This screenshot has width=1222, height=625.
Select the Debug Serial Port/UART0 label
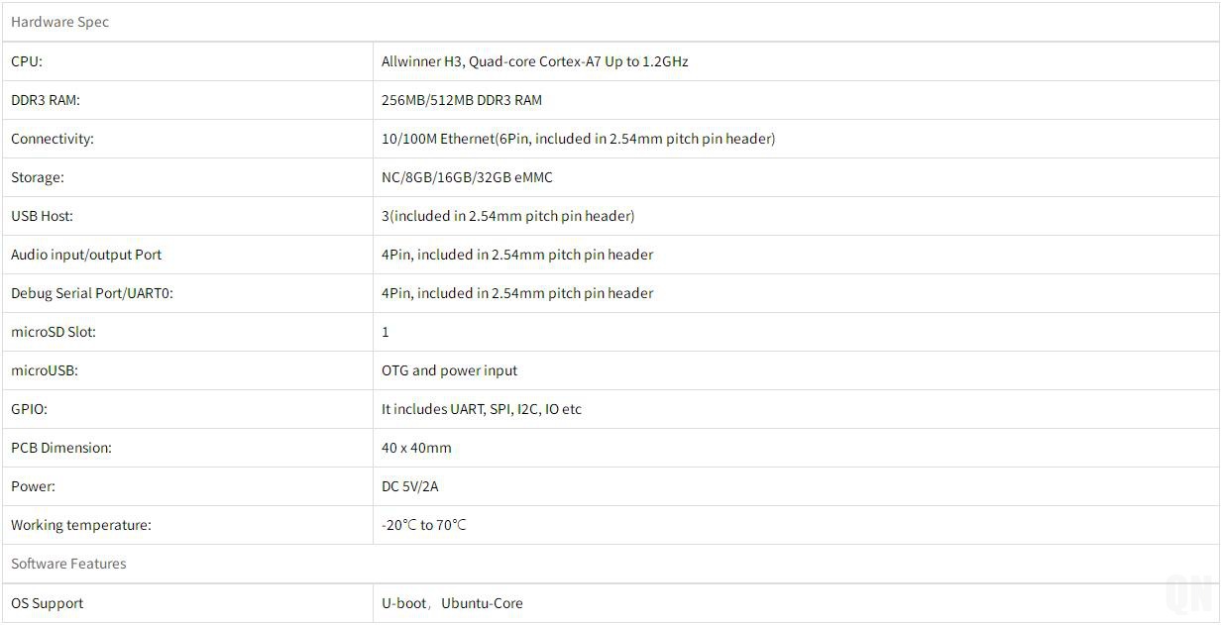tap(92, 293)
